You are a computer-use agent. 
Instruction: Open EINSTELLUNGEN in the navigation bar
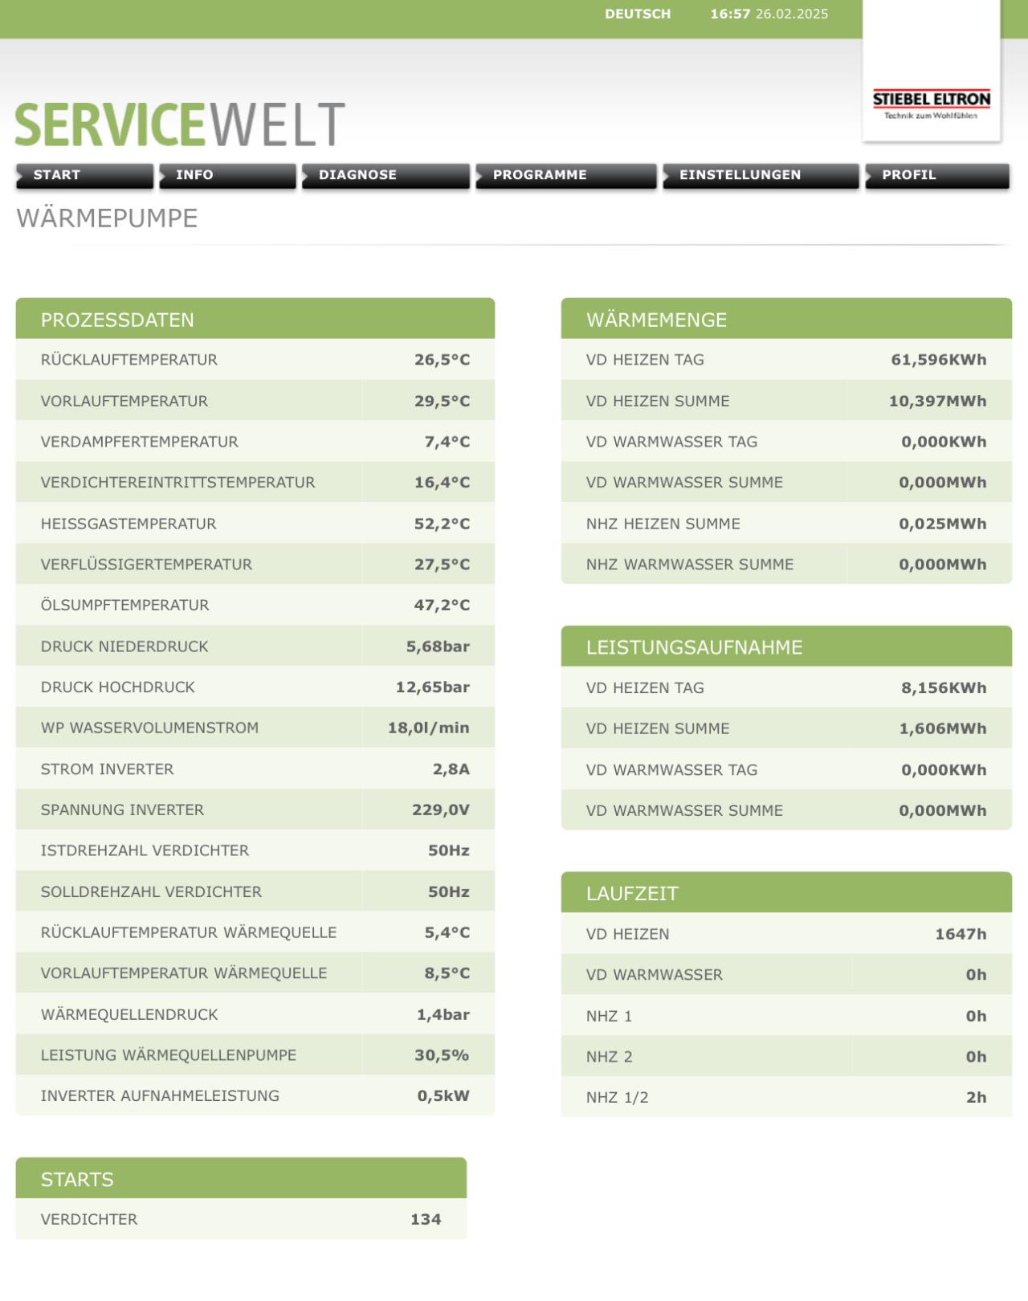(760, 175)
